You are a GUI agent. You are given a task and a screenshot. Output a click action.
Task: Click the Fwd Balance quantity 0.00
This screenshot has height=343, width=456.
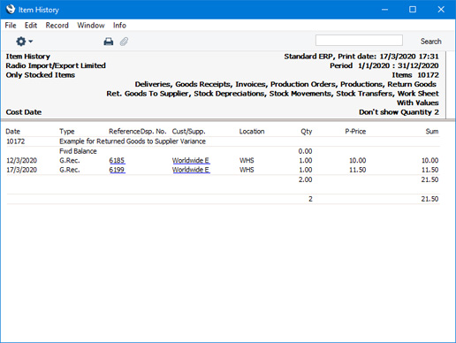pos(305,151)
